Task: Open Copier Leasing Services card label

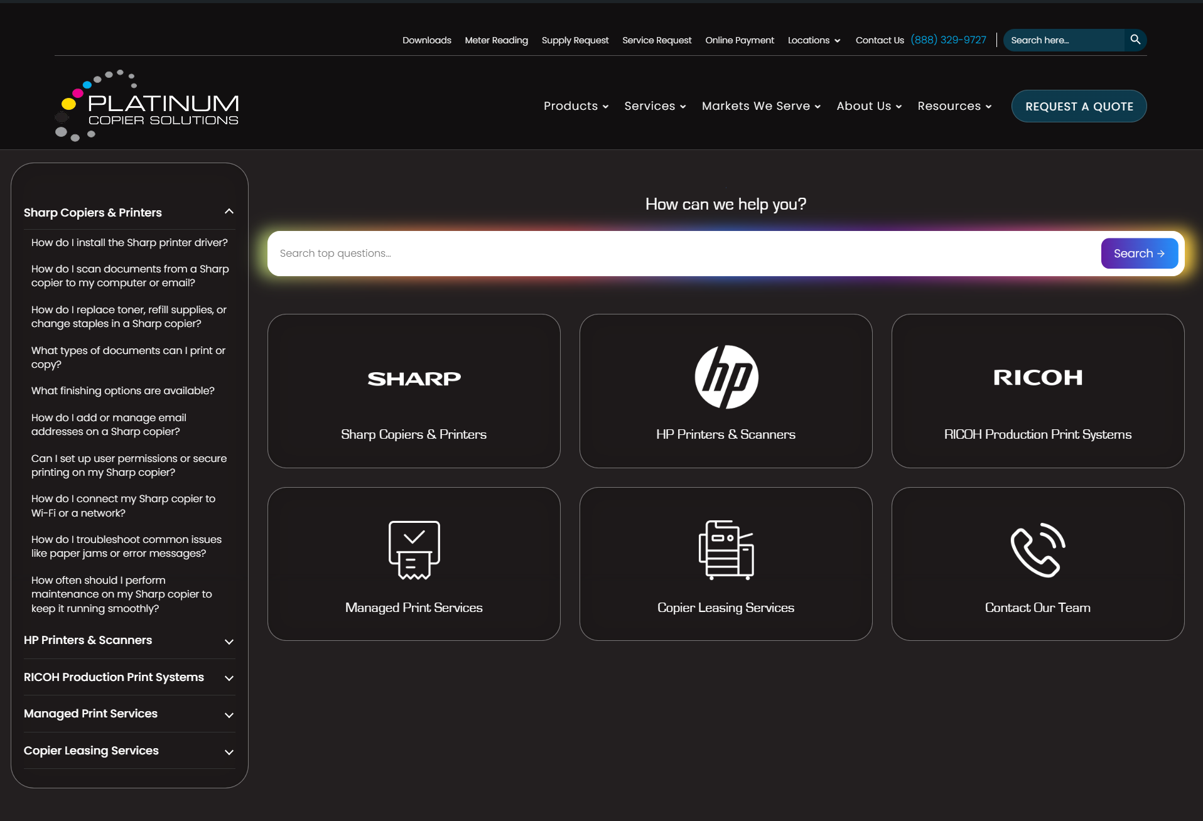Action: (726, 608)
